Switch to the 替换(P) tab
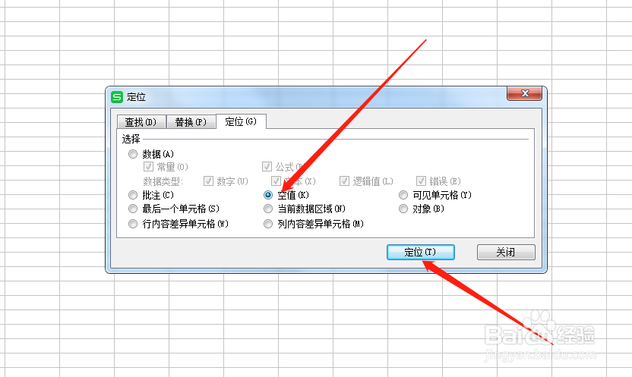Viewport: 632px width, 377px height. tap(191, 122)
